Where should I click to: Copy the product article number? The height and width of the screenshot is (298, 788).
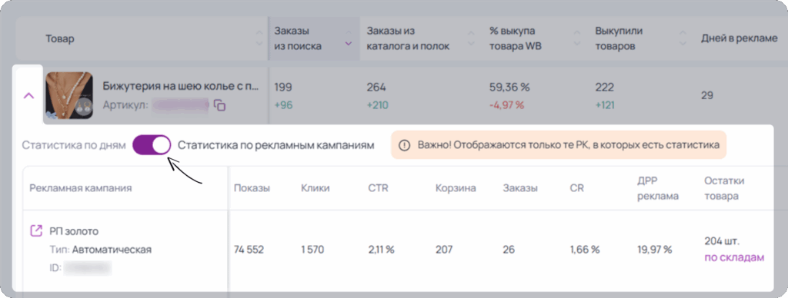click(219, 105)
